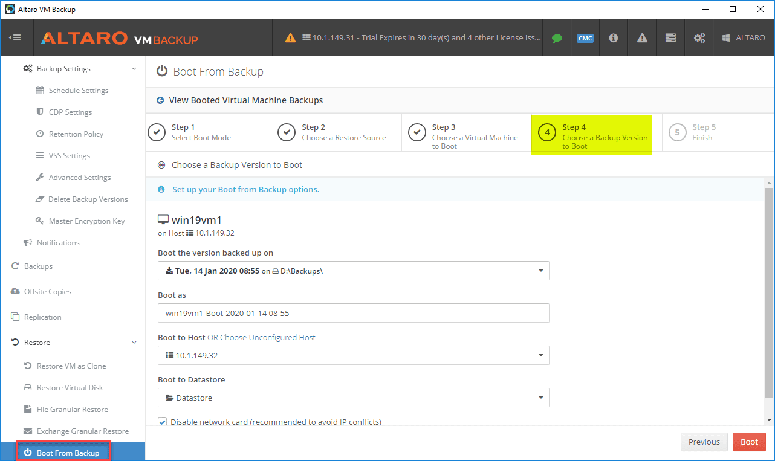Screen dimensions: 775x461
Task: Open the settings gears icon in header
Action: (x=699, y=38)
